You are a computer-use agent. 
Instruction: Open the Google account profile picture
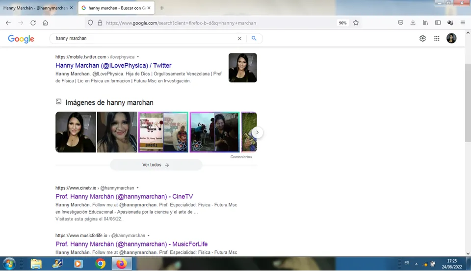tap(451, 38)
